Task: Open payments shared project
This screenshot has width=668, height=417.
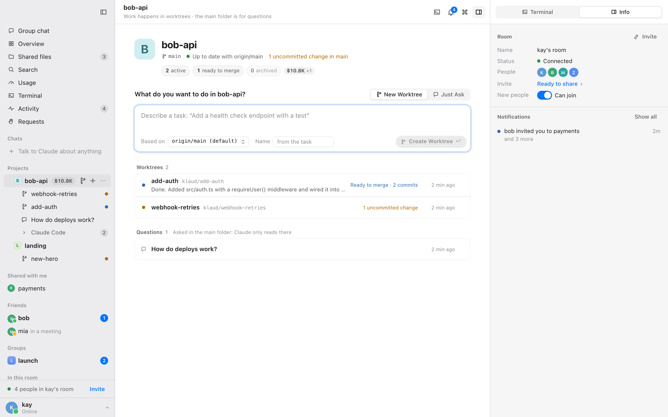Action: point(57,289)
